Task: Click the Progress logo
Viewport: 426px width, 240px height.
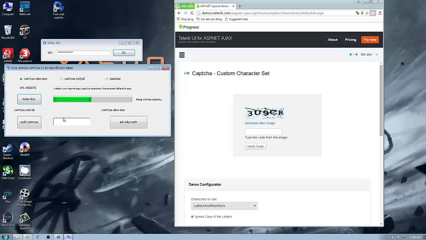Action: tap(189, 27)
